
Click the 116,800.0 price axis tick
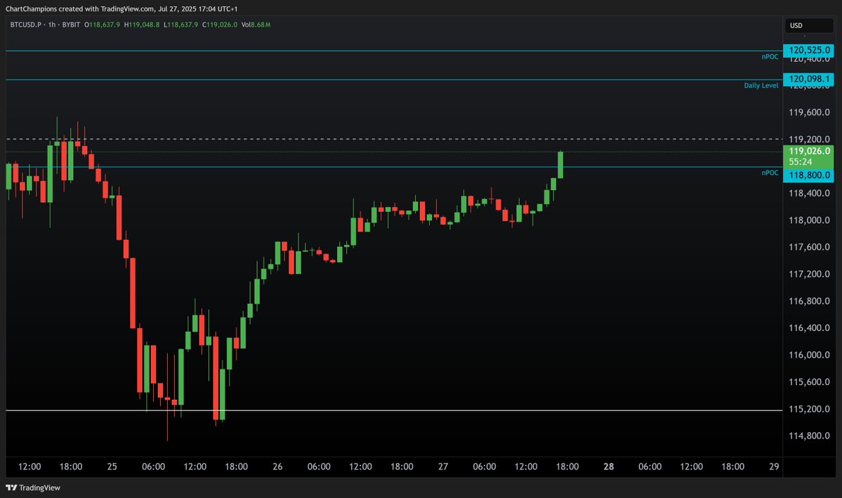(x=809, y=302)
